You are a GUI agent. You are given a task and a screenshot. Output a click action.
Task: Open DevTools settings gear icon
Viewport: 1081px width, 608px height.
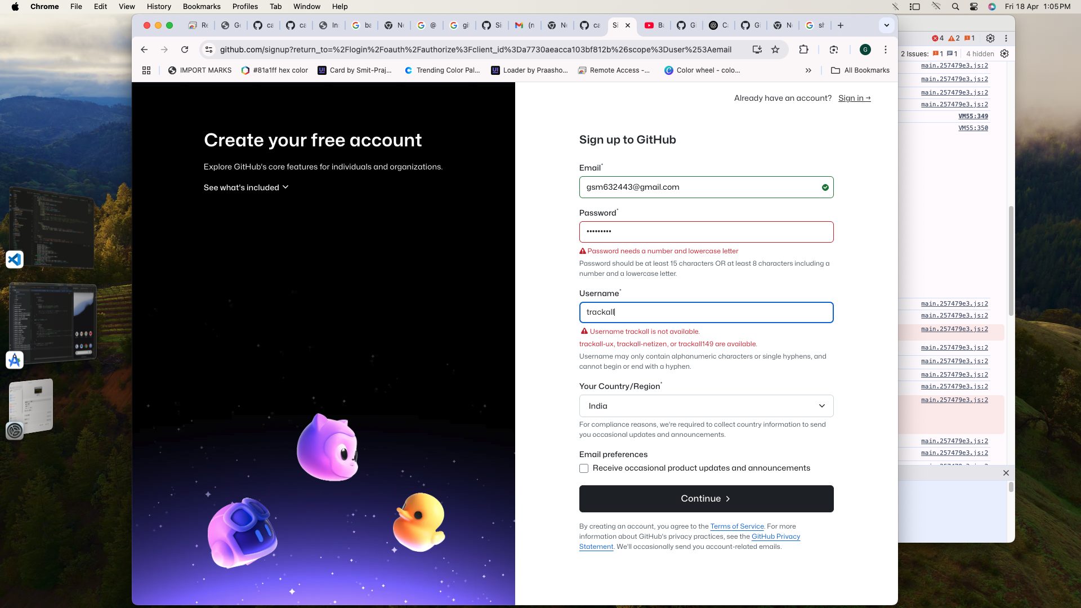(x=990, y=38)
